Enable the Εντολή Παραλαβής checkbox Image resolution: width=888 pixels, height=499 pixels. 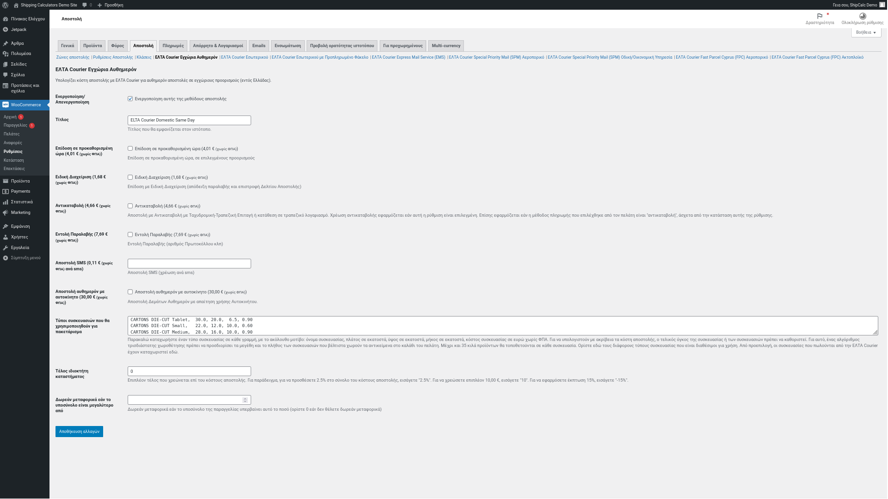(130, 235)
